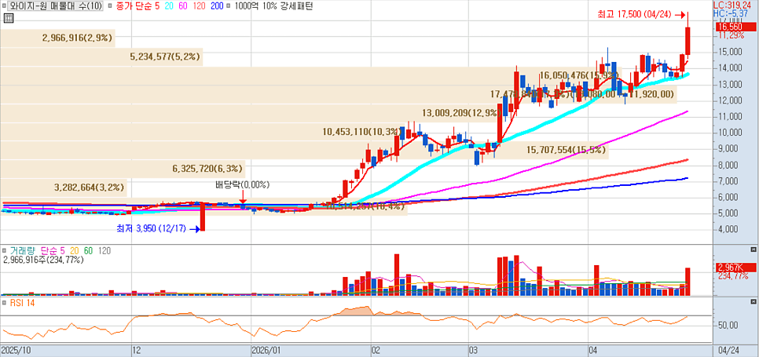759x357 pixels.
Task: Click the gray 120 volume average legend
Action: (x=105, y=251)
